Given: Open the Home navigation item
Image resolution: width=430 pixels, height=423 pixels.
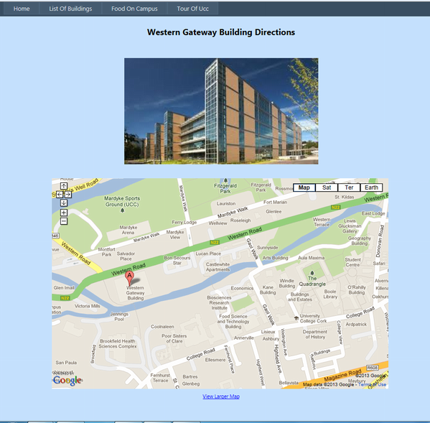Looking at the screenshot, I should click(22, 9).
